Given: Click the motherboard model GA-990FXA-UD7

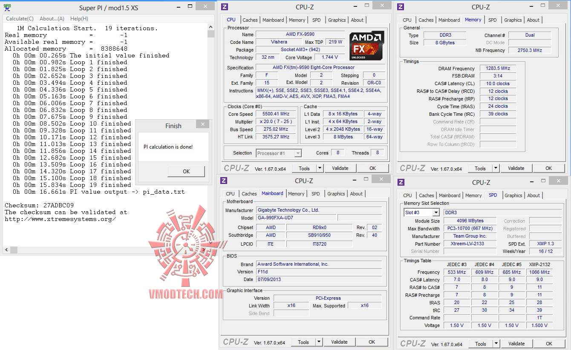Looking at the screenshot, I should click(x=296, y=218).
